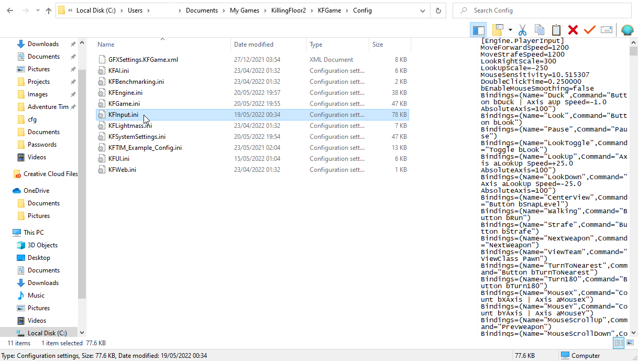Click the Copy toolbar icon

[539, 30]
